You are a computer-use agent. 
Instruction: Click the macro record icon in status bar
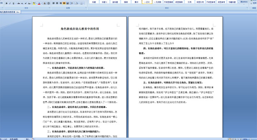coord(33,139)
